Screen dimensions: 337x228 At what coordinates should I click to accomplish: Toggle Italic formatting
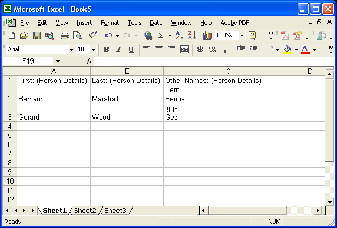(x=118, y=50)
